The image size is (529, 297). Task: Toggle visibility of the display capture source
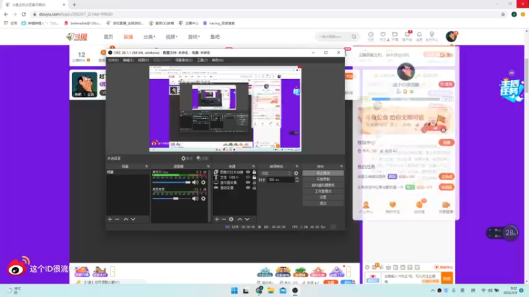pos(248,183)
